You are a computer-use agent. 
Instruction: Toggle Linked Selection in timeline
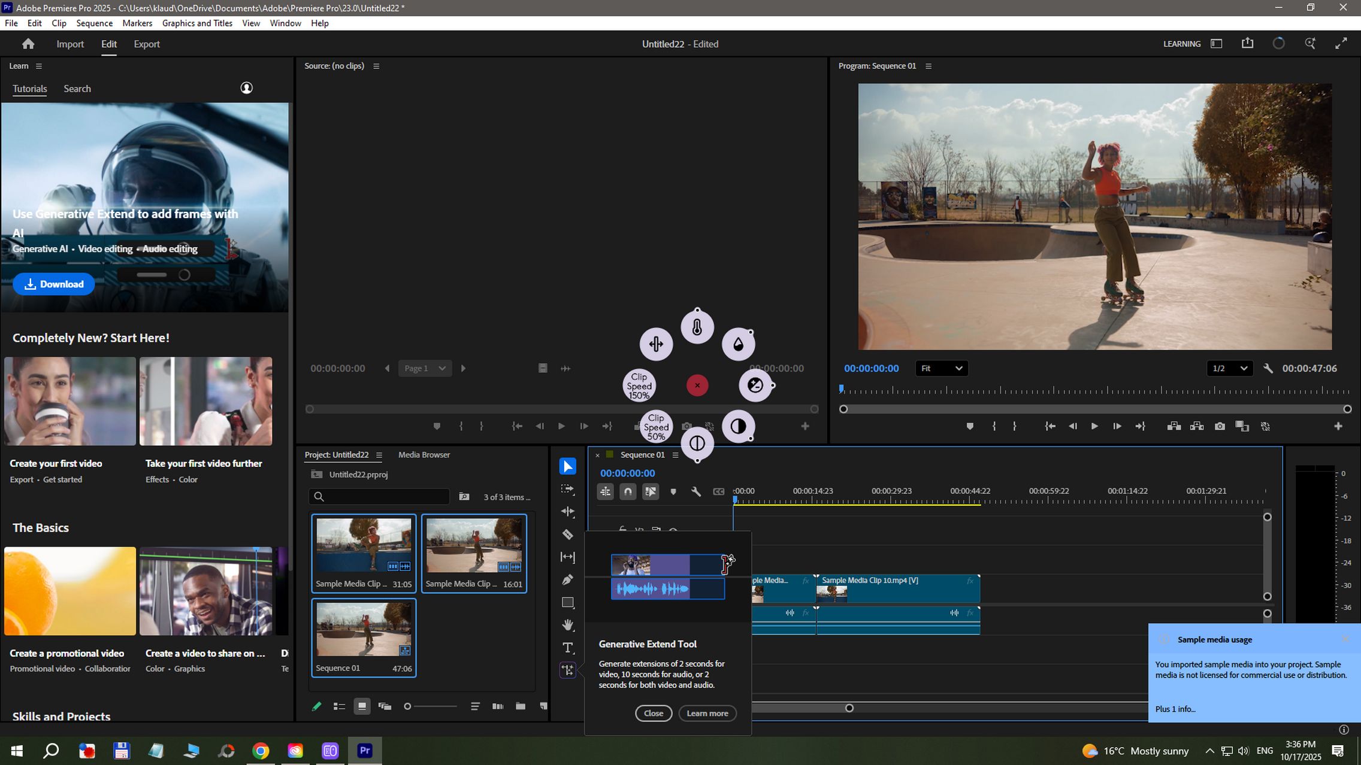point(651,491)
